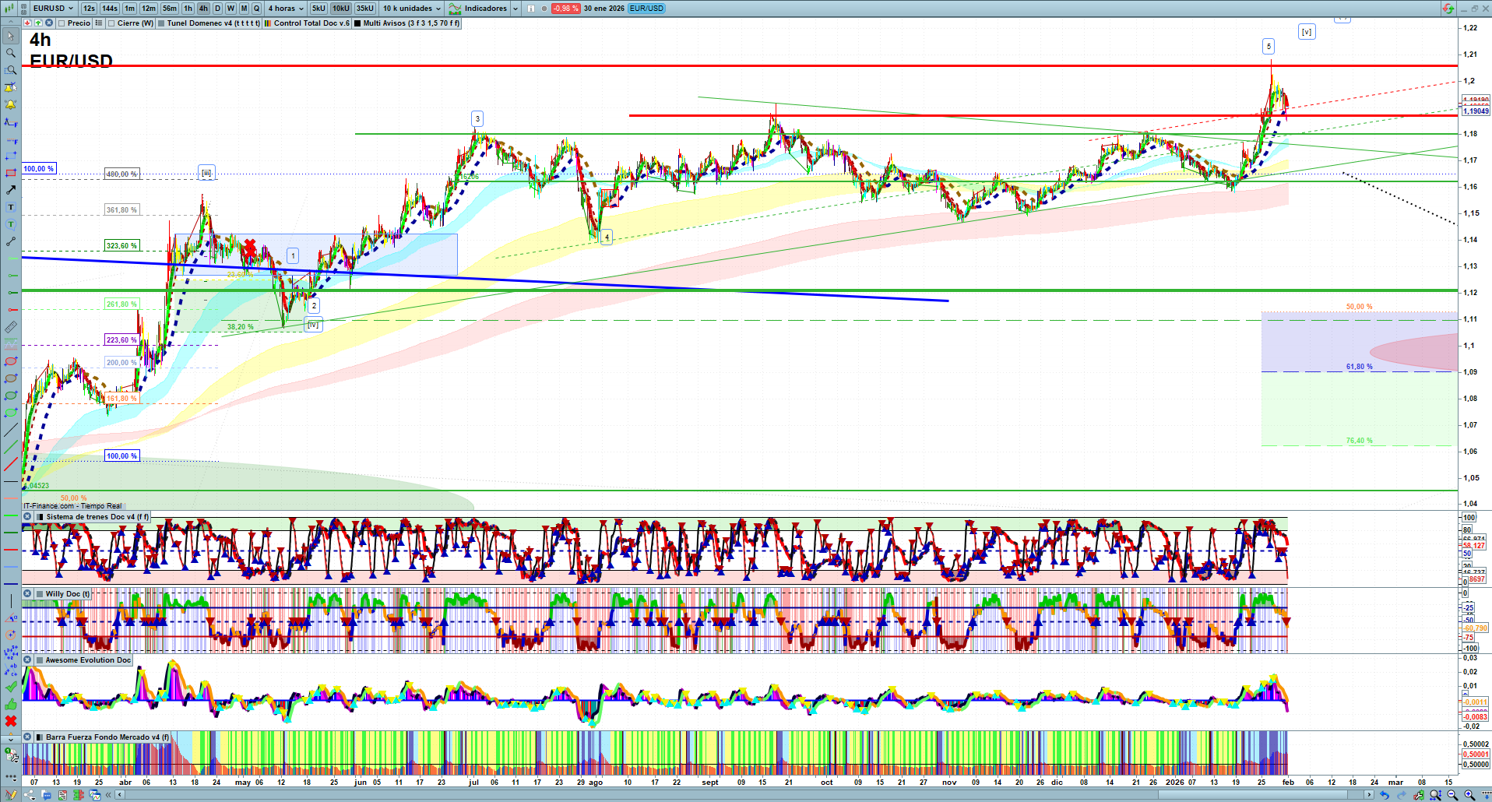Toggle the Precio checkbox
The height and width of the screenshot is (802, 1492).
pos(62,23)
